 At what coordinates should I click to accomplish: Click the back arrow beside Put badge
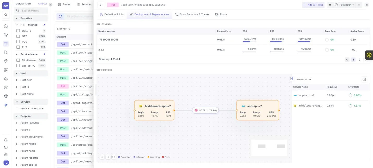tap(101, 5)
